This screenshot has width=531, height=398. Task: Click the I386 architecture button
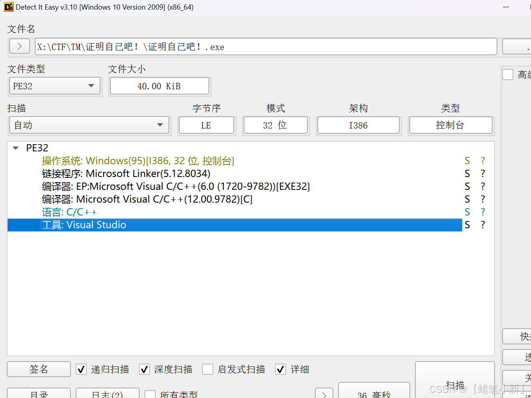358,125
